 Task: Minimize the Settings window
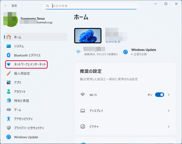pyautogui.click(x=155, y=4)
